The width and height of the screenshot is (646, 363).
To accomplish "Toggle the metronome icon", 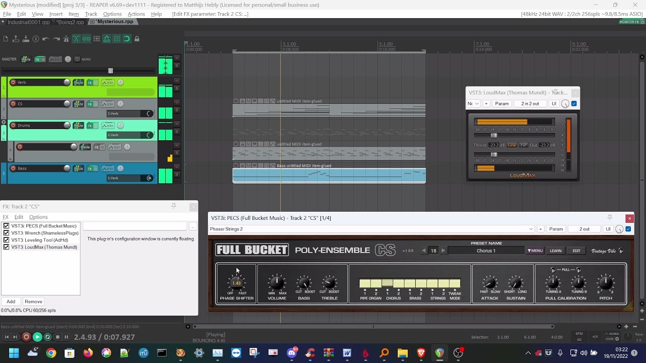I will coord(66,39).
